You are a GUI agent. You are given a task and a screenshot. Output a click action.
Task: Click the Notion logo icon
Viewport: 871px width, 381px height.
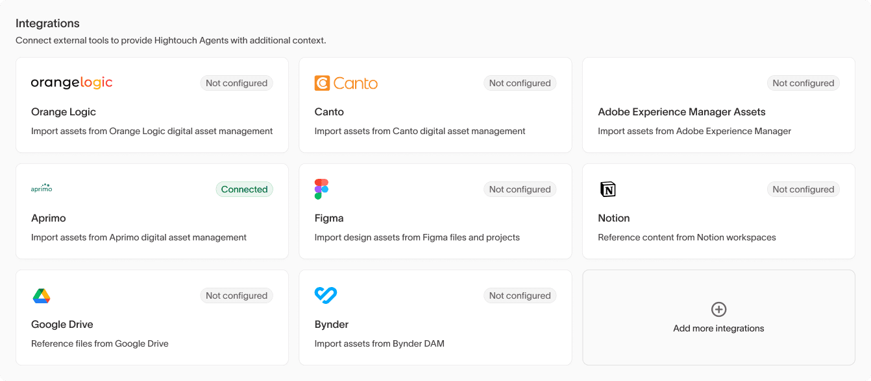607,189
